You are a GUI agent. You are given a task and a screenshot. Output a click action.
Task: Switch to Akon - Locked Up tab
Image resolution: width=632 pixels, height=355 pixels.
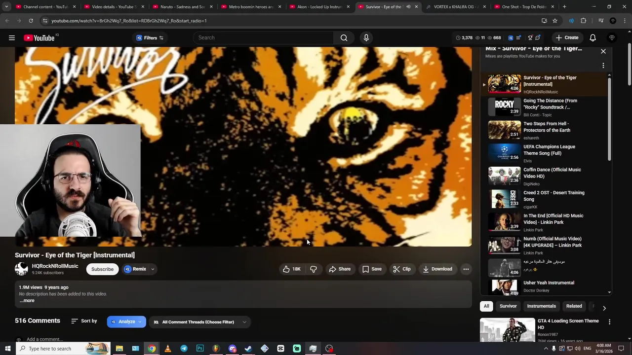[319, 7]
